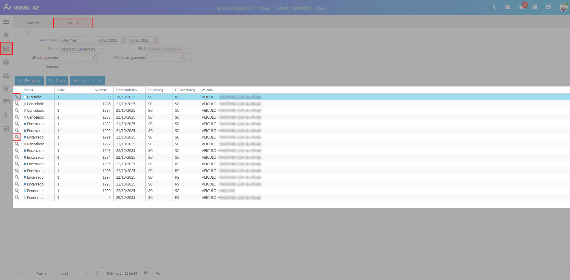This screenshot has height=280, width=570.
Task: View details of MDF-e number 1291
Action: click(x=17, y=137)
